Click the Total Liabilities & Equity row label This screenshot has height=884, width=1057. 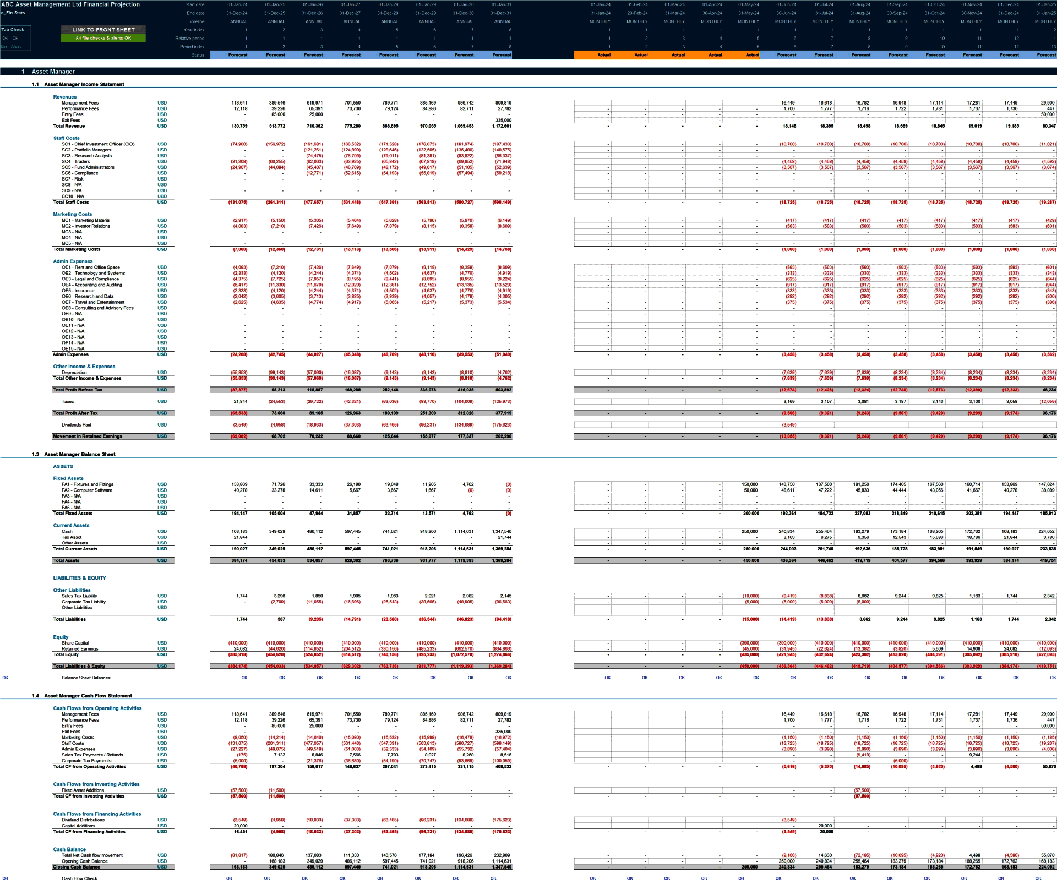click(79, 666)
